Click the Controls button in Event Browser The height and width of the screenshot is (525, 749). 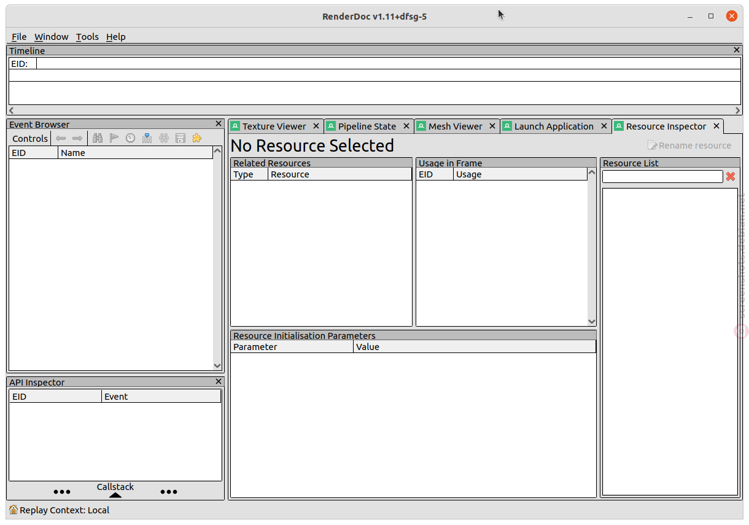[30, 138]
